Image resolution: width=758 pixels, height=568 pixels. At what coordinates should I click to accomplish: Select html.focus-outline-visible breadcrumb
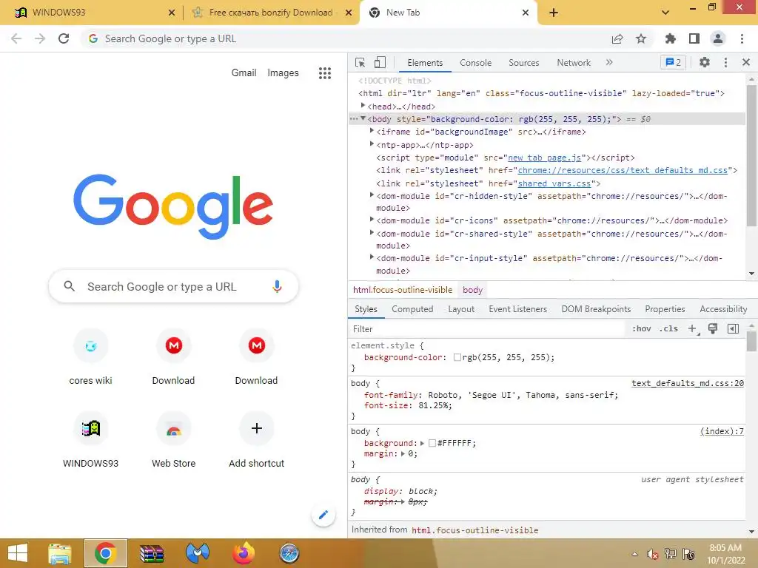(x=403, y=290)
